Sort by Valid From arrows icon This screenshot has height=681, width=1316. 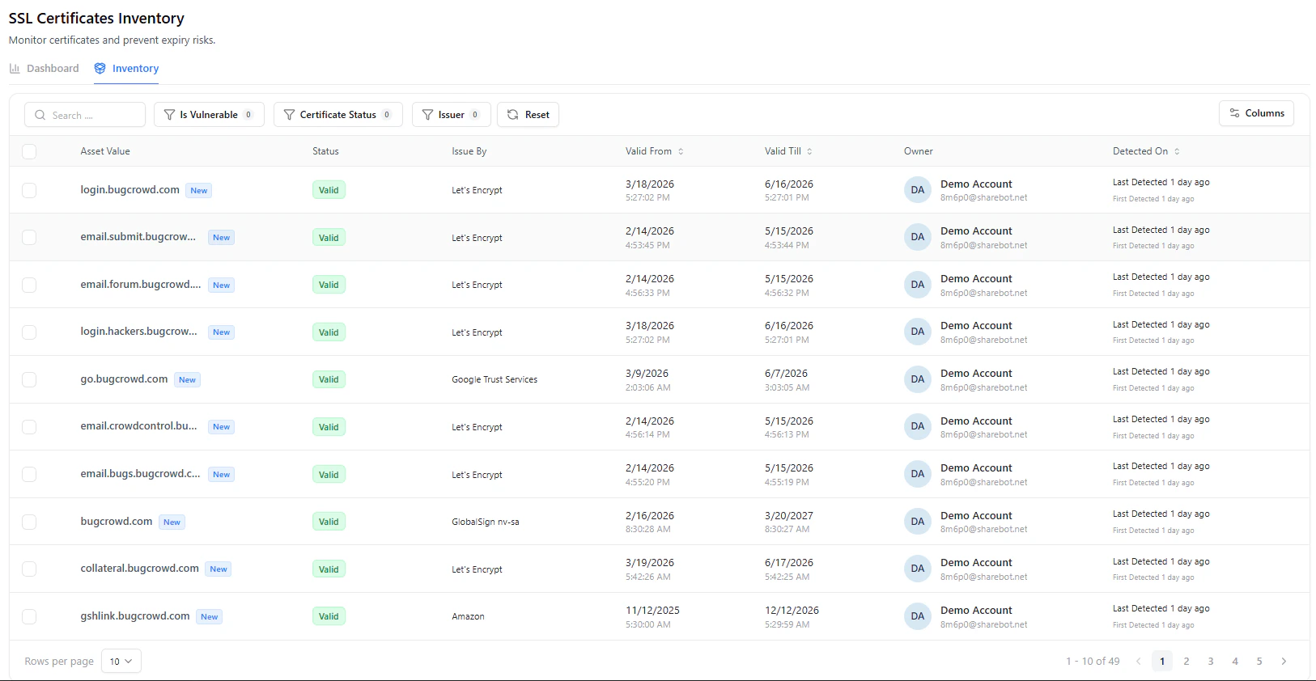[x=681, y=151]
